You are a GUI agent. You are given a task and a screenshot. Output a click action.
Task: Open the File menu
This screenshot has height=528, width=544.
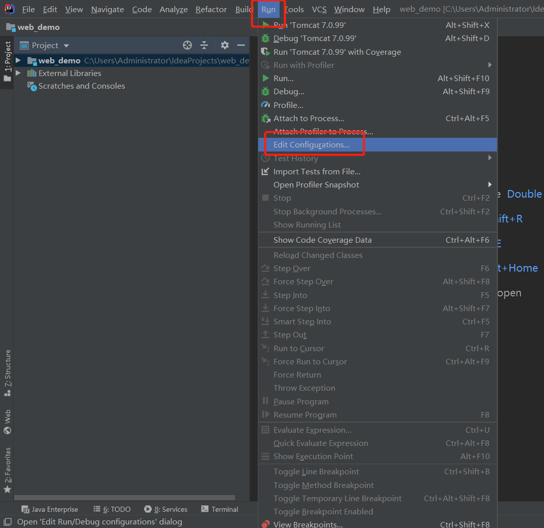[28, 9]
